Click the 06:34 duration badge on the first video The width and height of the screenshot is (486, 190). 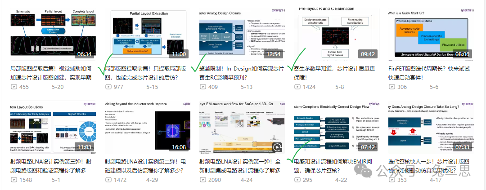(84, 54)
